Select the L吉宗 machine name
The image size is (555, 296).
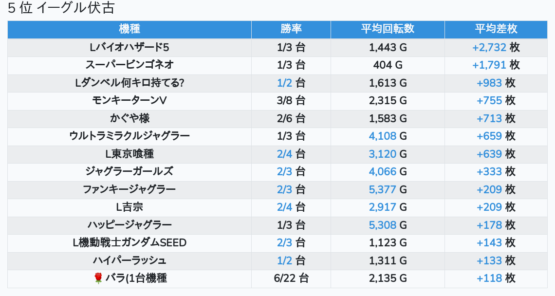pos(129,207)
